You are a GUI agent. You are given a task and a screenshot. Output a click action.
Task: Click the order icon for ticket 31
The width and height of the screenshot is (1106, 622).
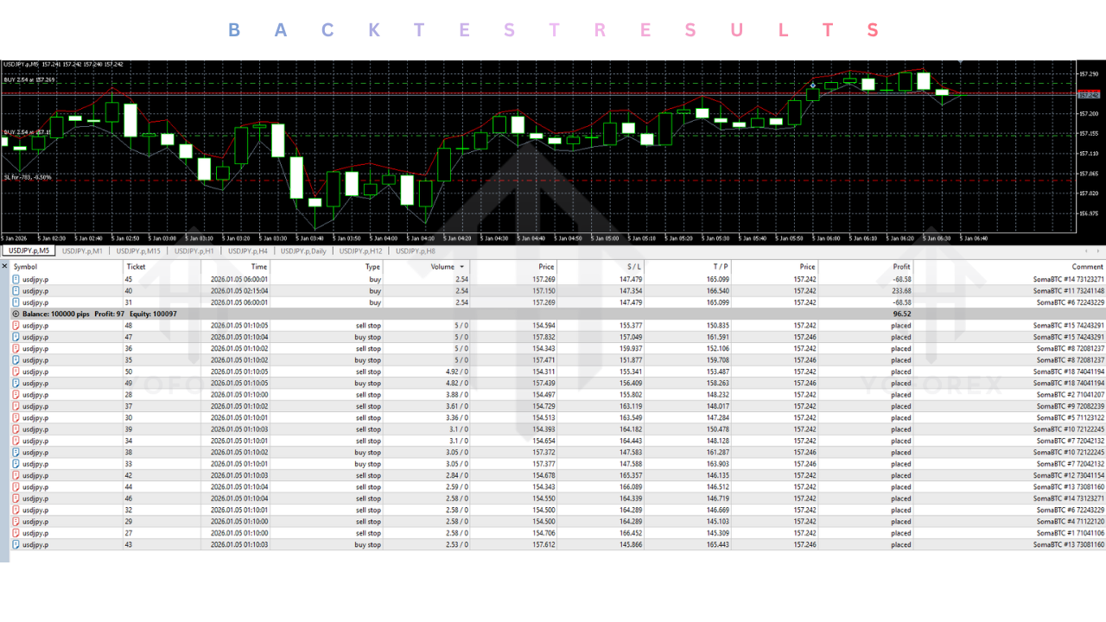[16, 302]
